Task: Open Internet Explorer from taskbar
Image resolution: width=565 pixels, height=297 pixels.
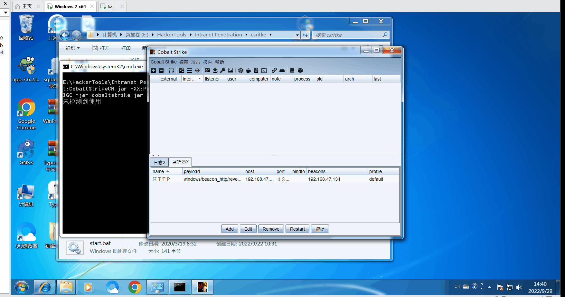Action: (45, 287)
